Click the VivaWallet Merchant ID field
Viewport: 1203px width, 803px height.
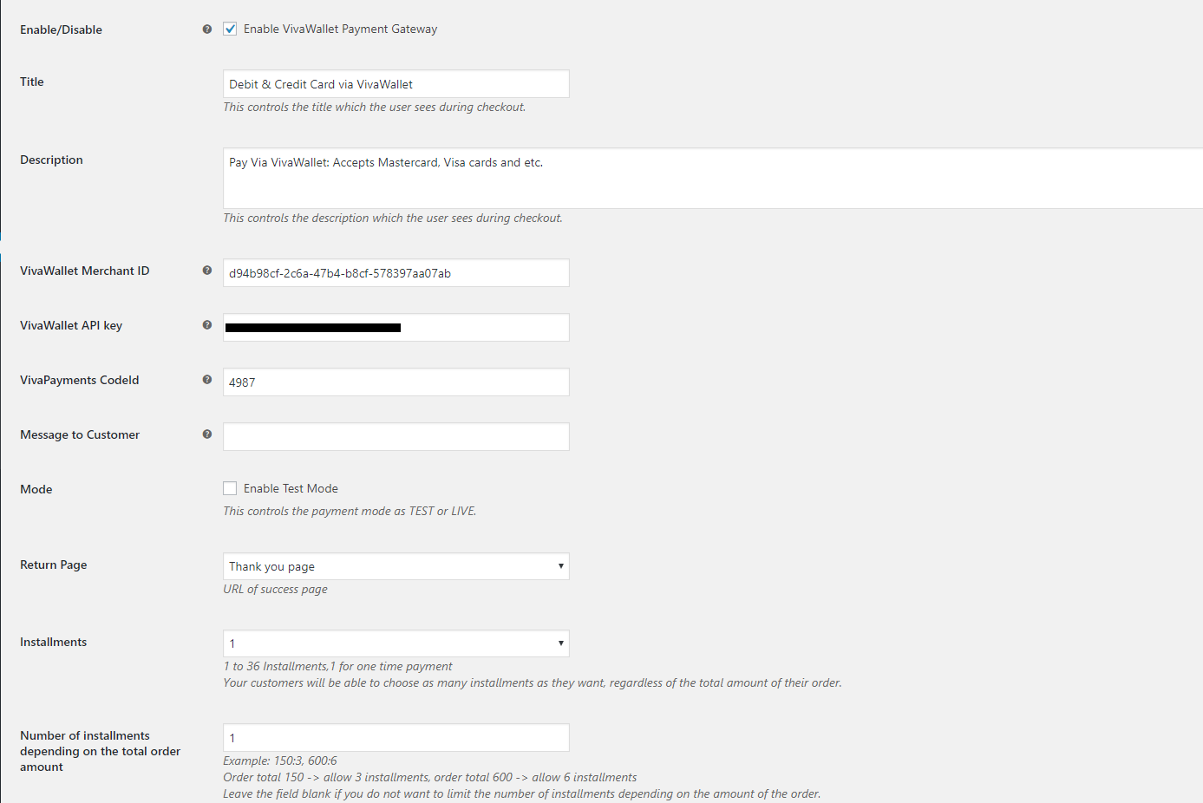[x=396, y=272]
